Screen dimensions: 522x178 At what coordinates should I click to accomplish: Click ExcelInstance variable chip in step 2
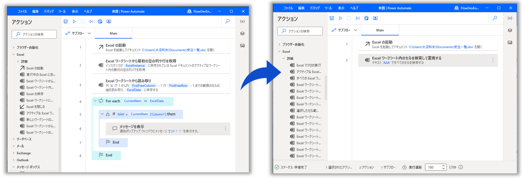(135, 66)
